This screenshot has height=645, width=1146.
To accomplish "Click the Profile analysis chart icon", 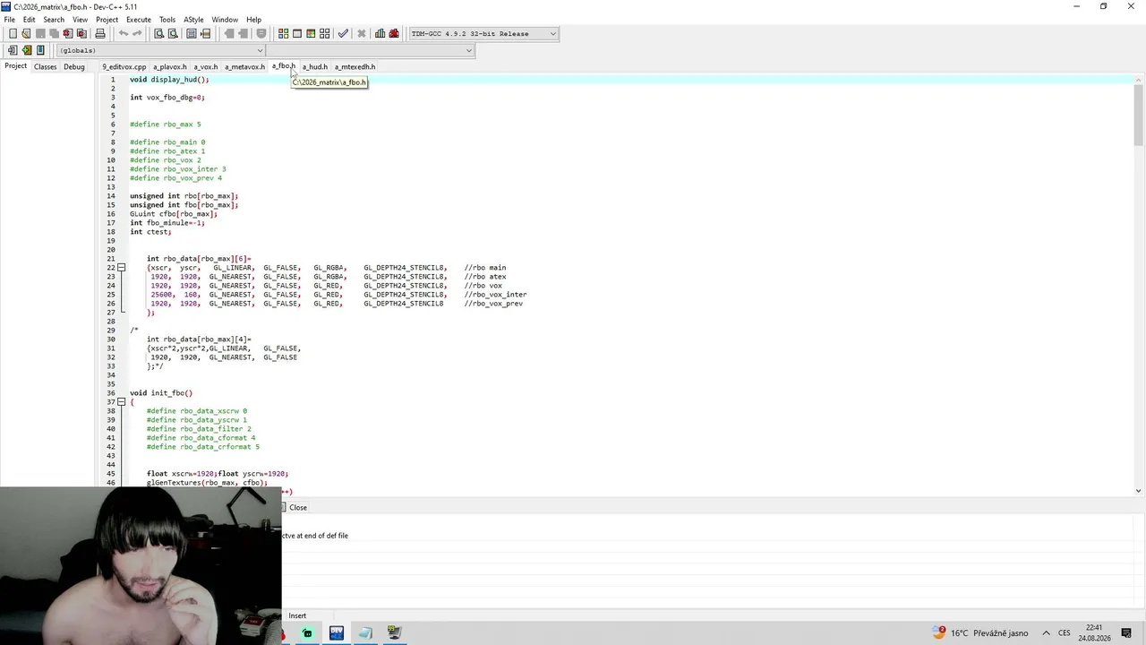I will tap(380, 33).
